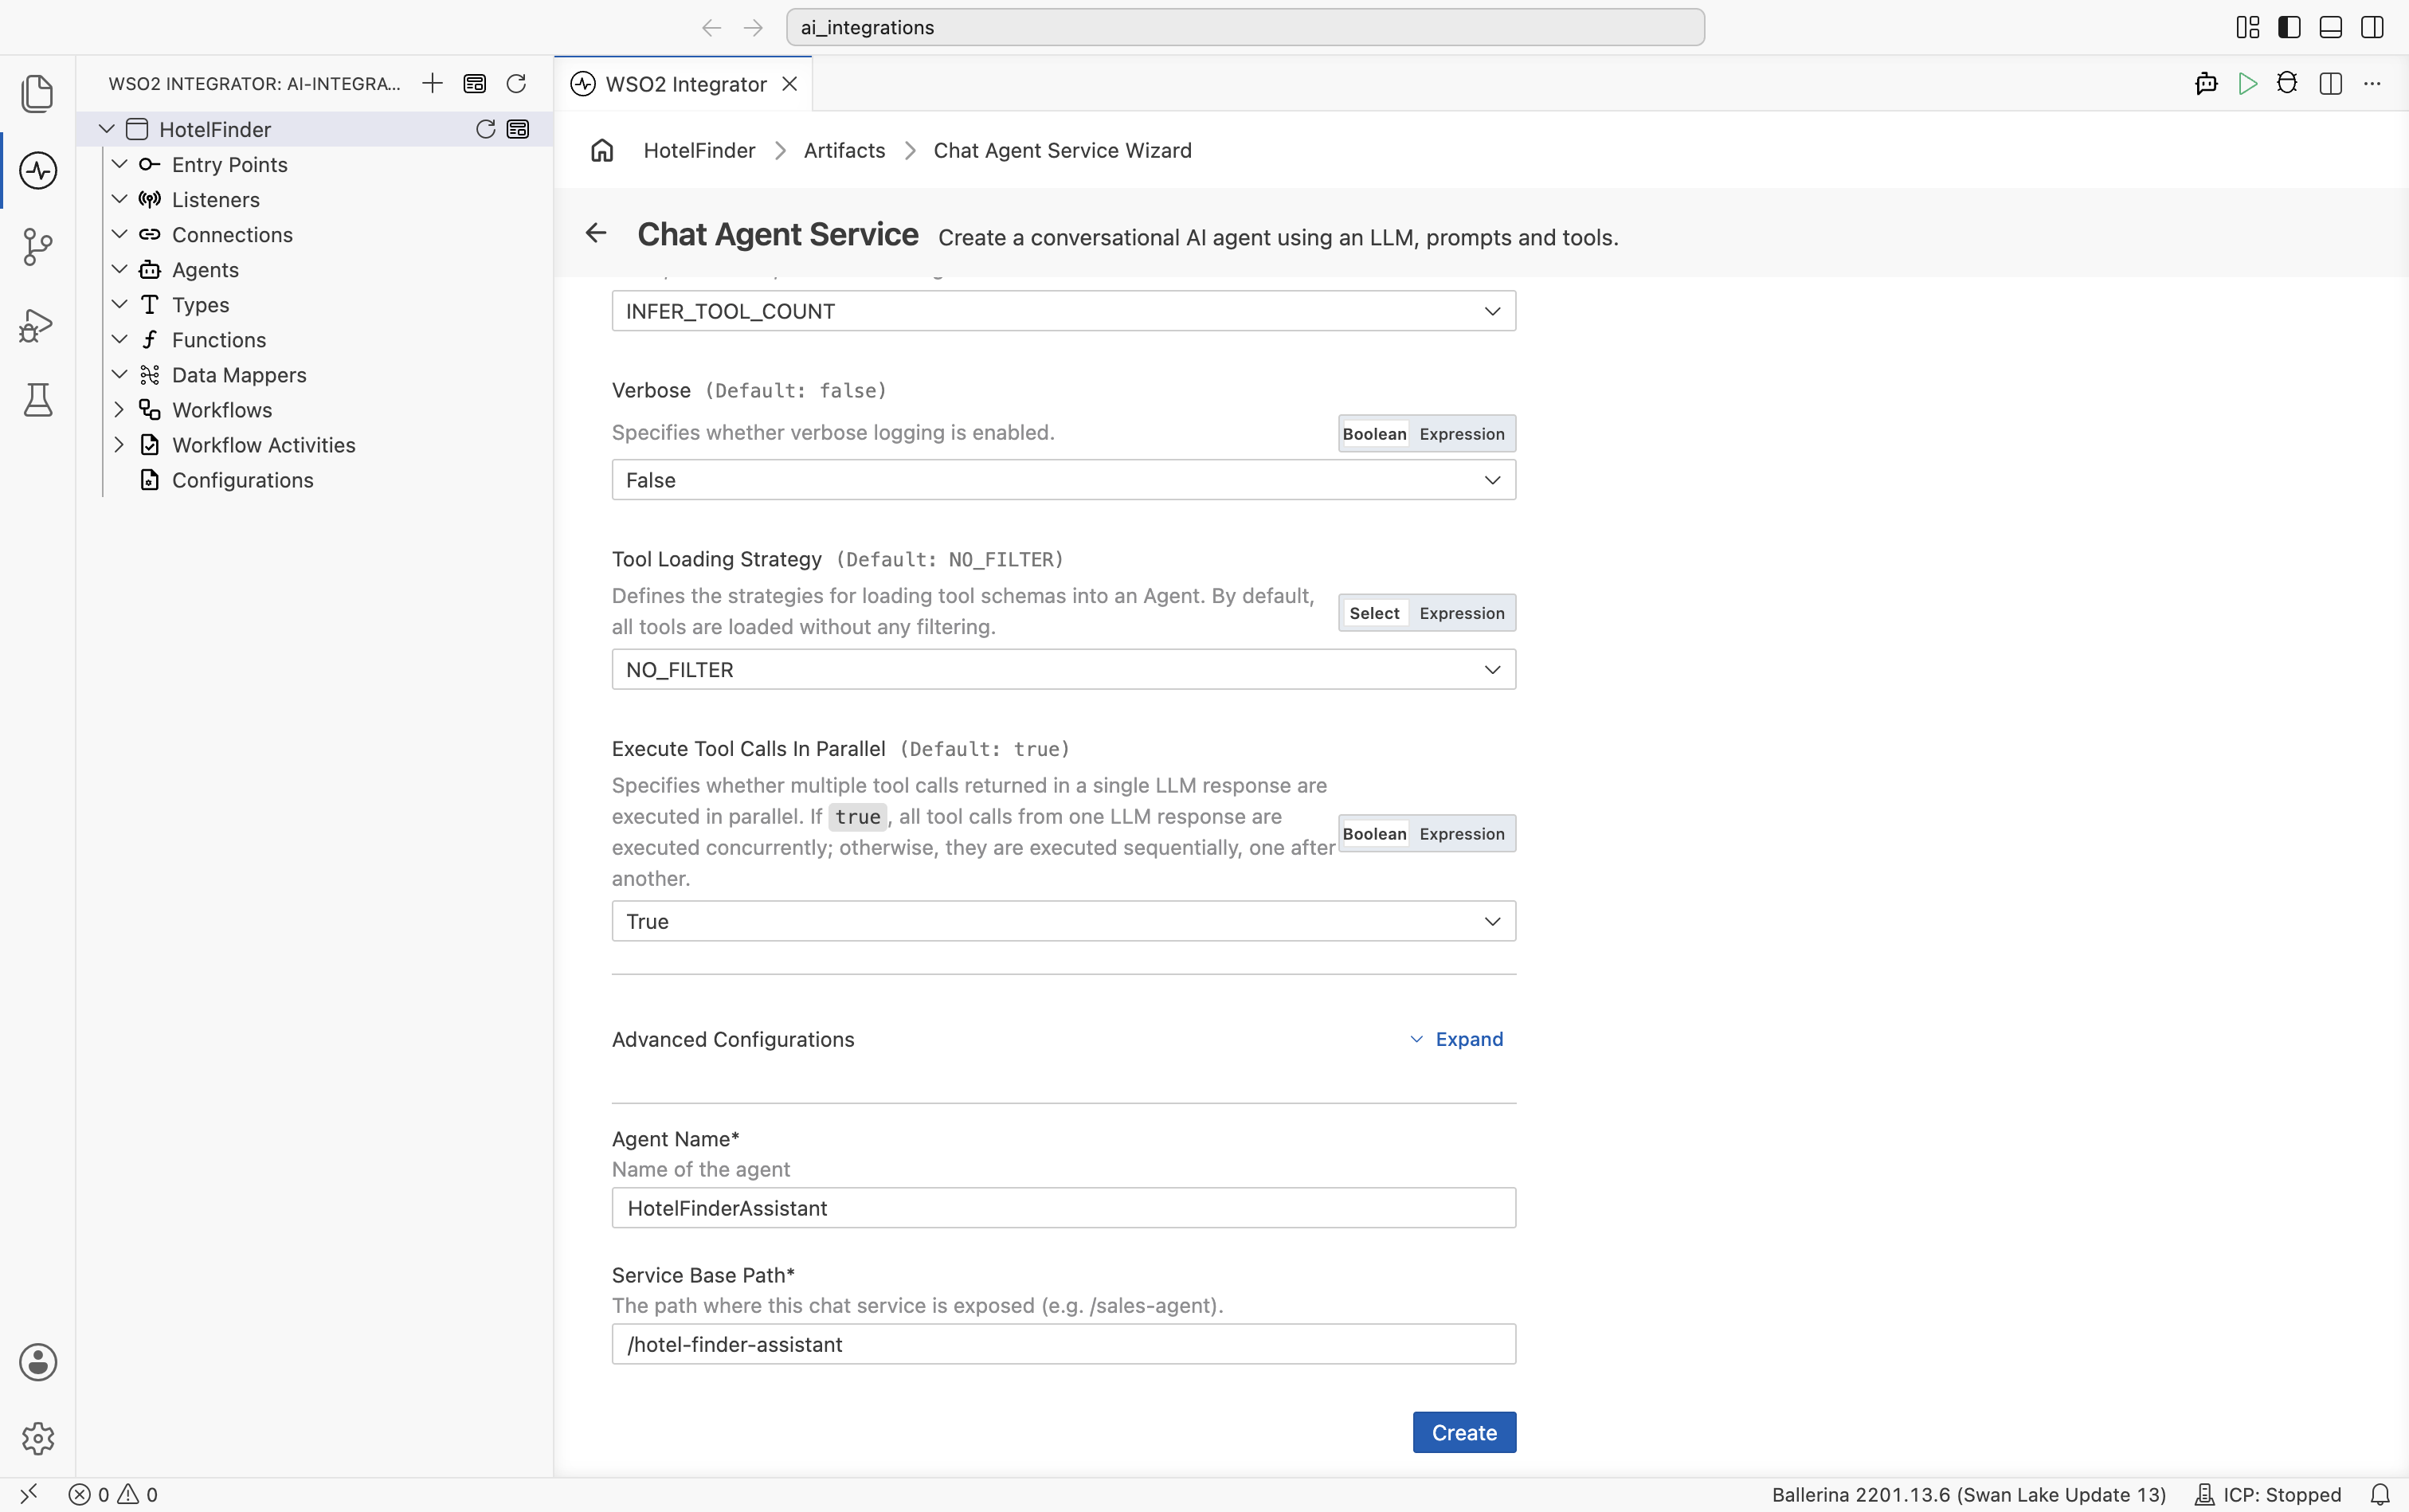Collapse the HotelFinder project node

pyautogui.click(x=106, y=129)
